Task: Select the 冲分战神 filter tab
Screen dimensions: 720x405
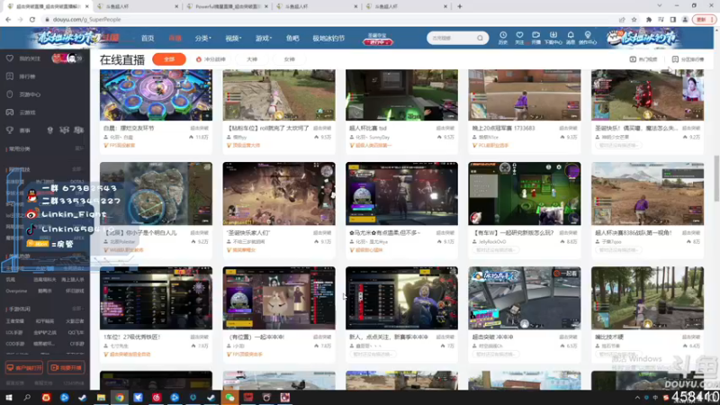Action: pyautogui.click(x=211, y=59)
